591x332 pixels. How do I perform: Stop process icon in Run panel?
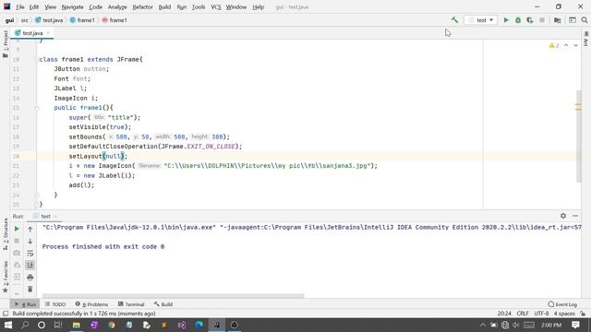(17, 241)
